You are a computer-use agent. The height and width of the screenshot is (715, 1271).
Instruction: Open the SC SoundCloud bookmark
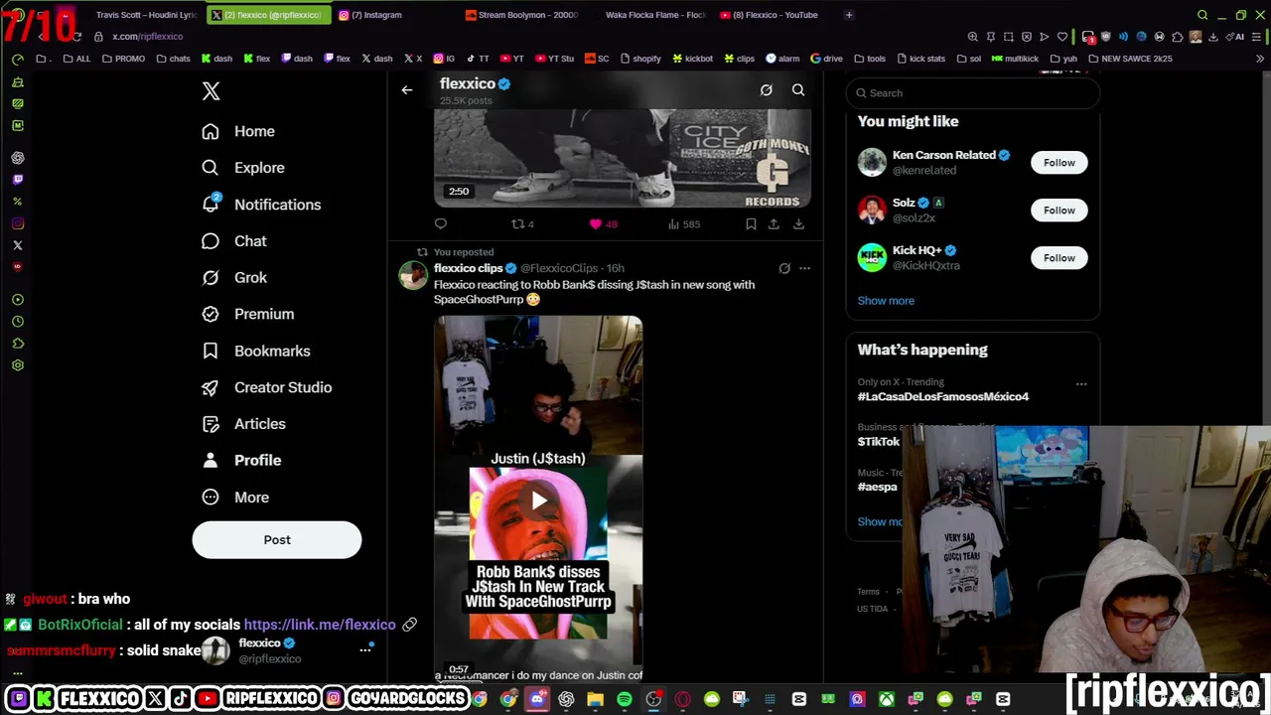[x=597, y=59]
